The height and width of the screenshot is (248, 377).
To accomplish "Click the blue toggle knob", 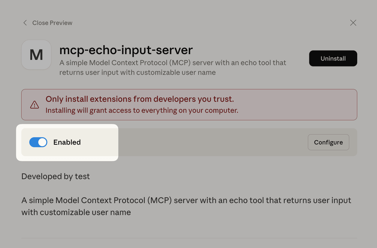I will tap(42, 142).
